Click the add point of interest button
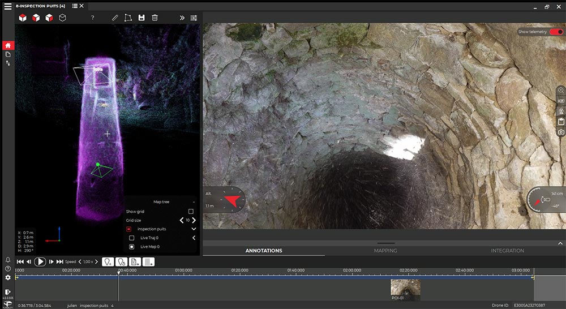 tap(108, 261)
